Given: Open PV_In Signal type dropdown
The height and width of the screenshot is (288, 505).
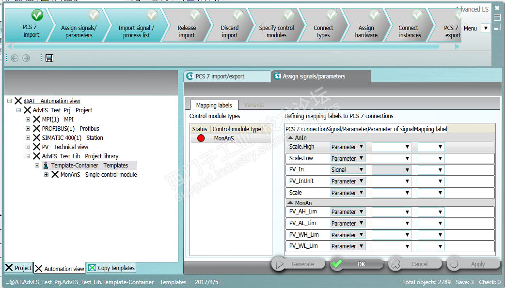Looking at the screenshot, I should click(348, 169).
